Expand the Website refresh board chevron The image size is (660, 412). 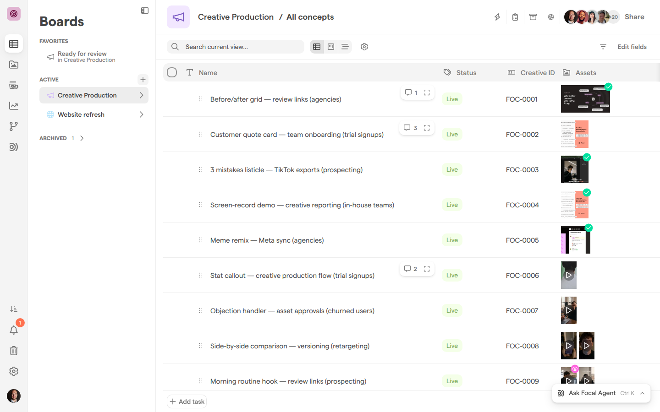coord(142,114)
